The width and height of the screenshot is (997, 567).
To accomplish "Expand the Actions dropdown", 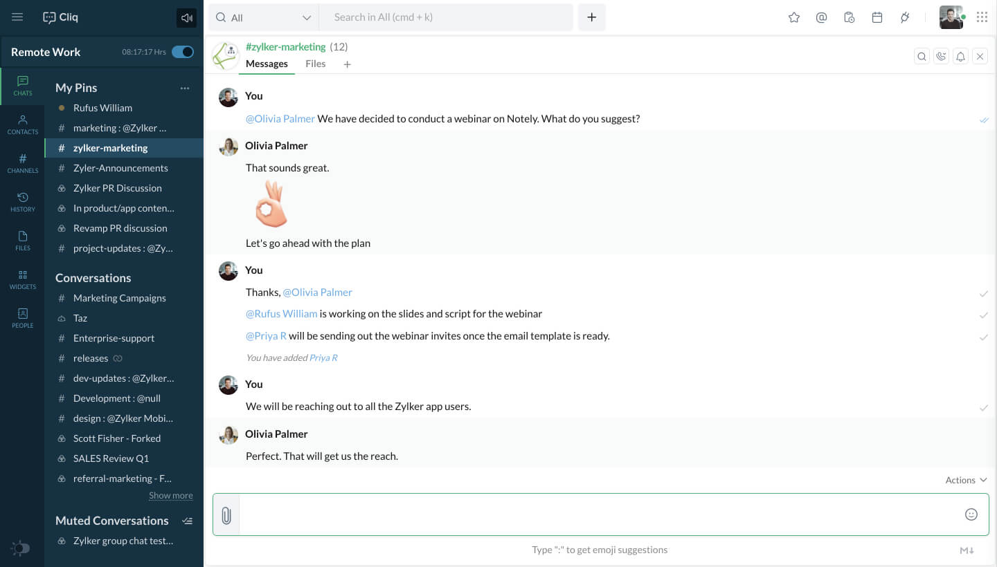I will pyautogui.click(x=966, y=480).
